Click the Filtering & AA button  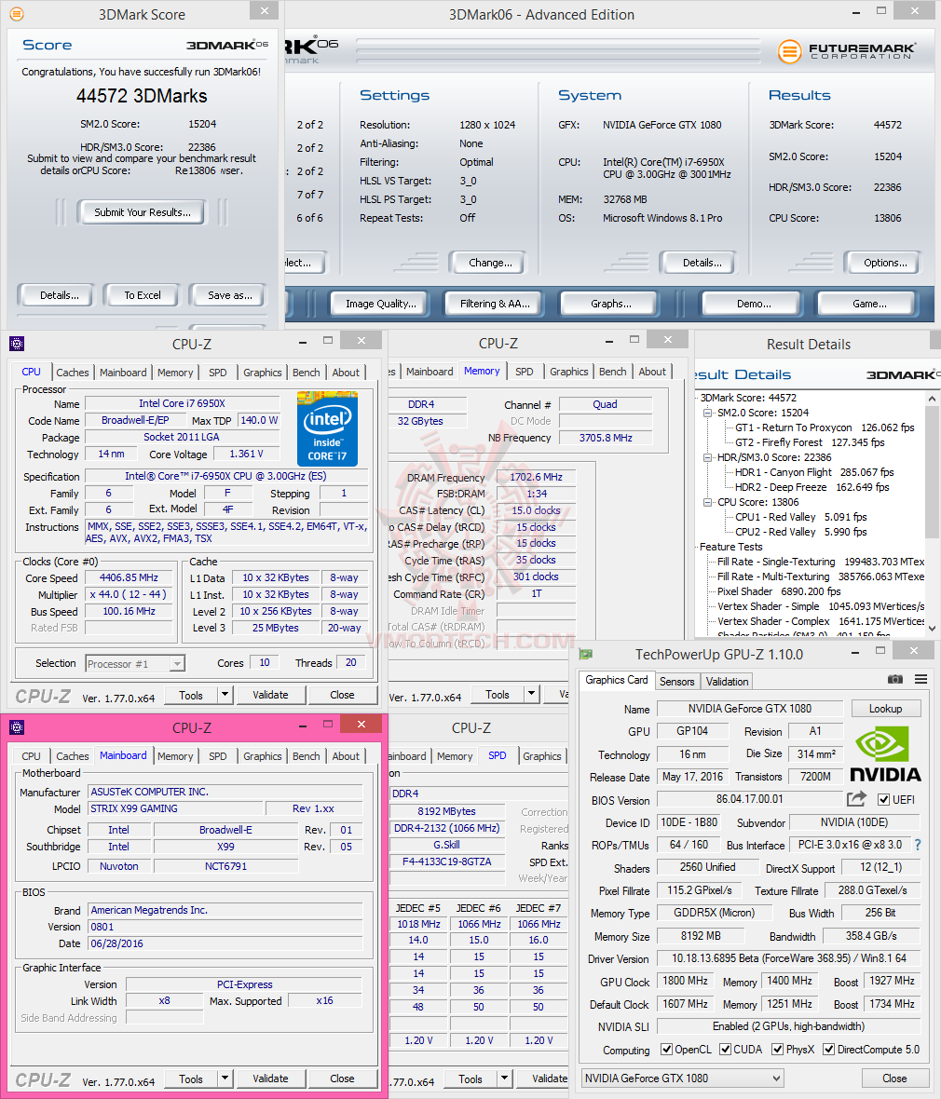pyautogui.click(x=495, y=304)
